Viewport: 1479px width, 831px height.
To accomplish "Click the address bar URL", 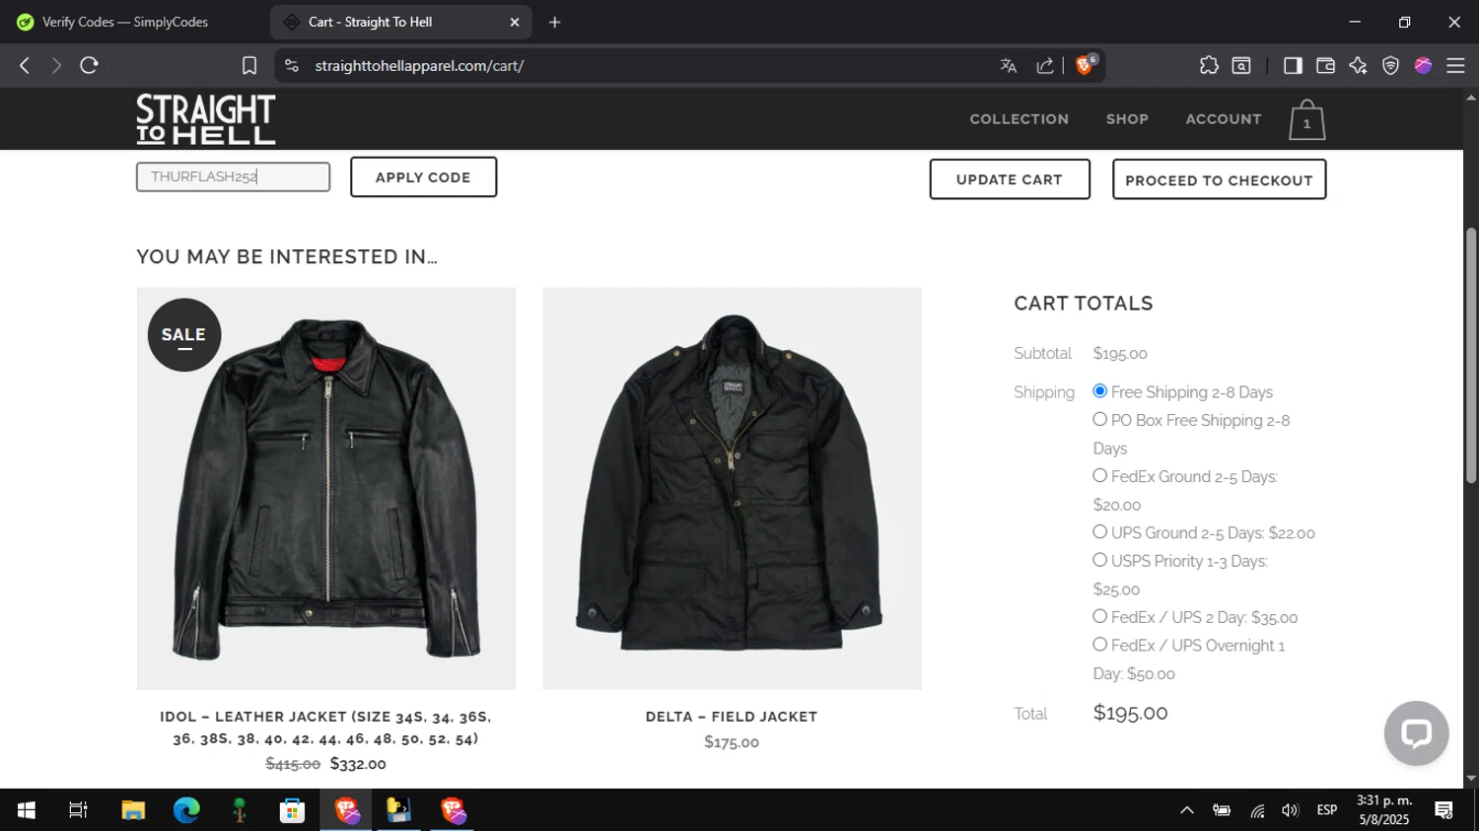I will pyautogui.click(x=419, y=66).
